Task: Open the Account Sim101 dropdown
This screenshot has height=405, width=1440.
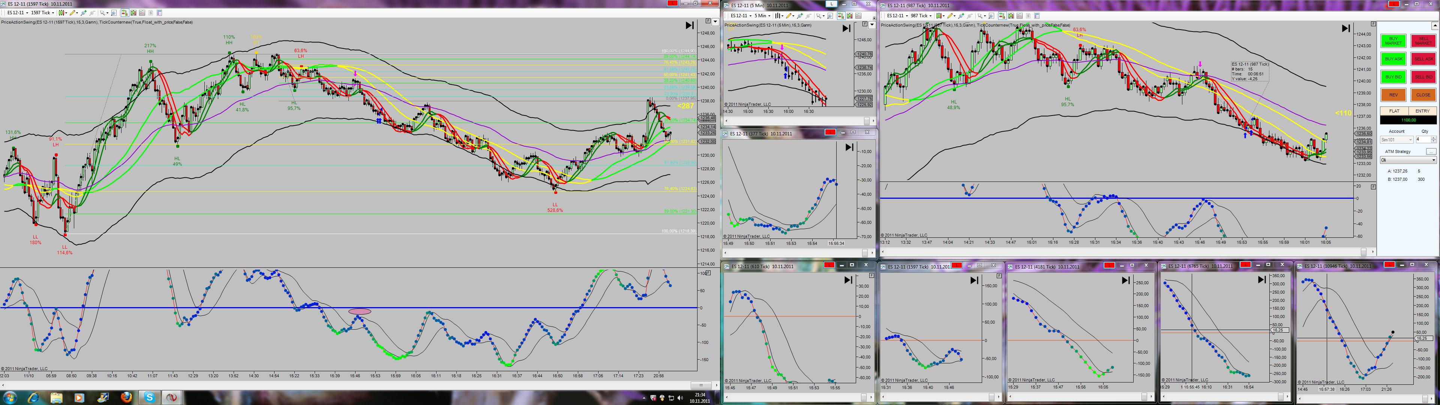Action: point(1396,140)
